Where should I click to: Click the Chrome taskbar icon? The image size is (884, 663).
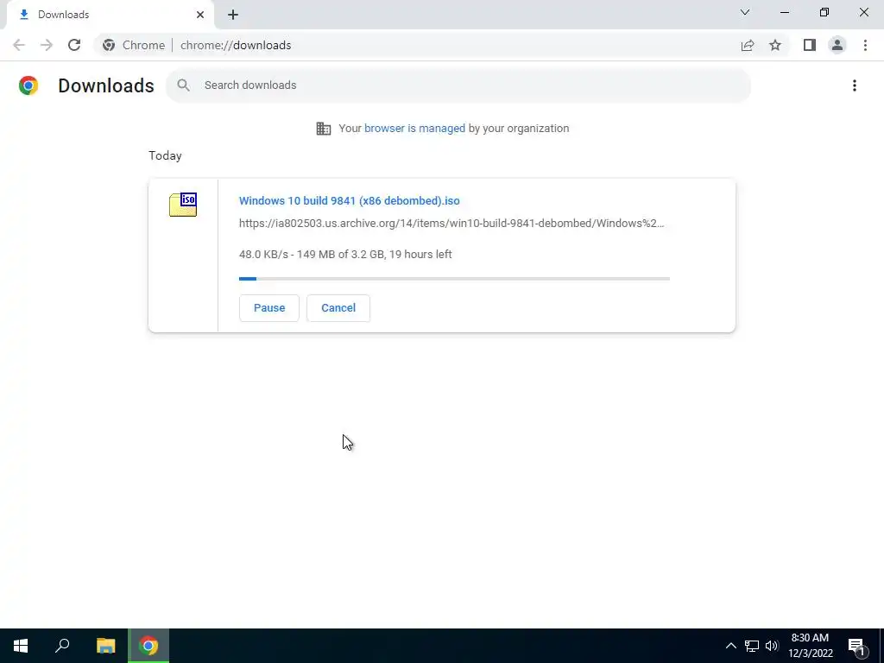[x=148, y=646]
